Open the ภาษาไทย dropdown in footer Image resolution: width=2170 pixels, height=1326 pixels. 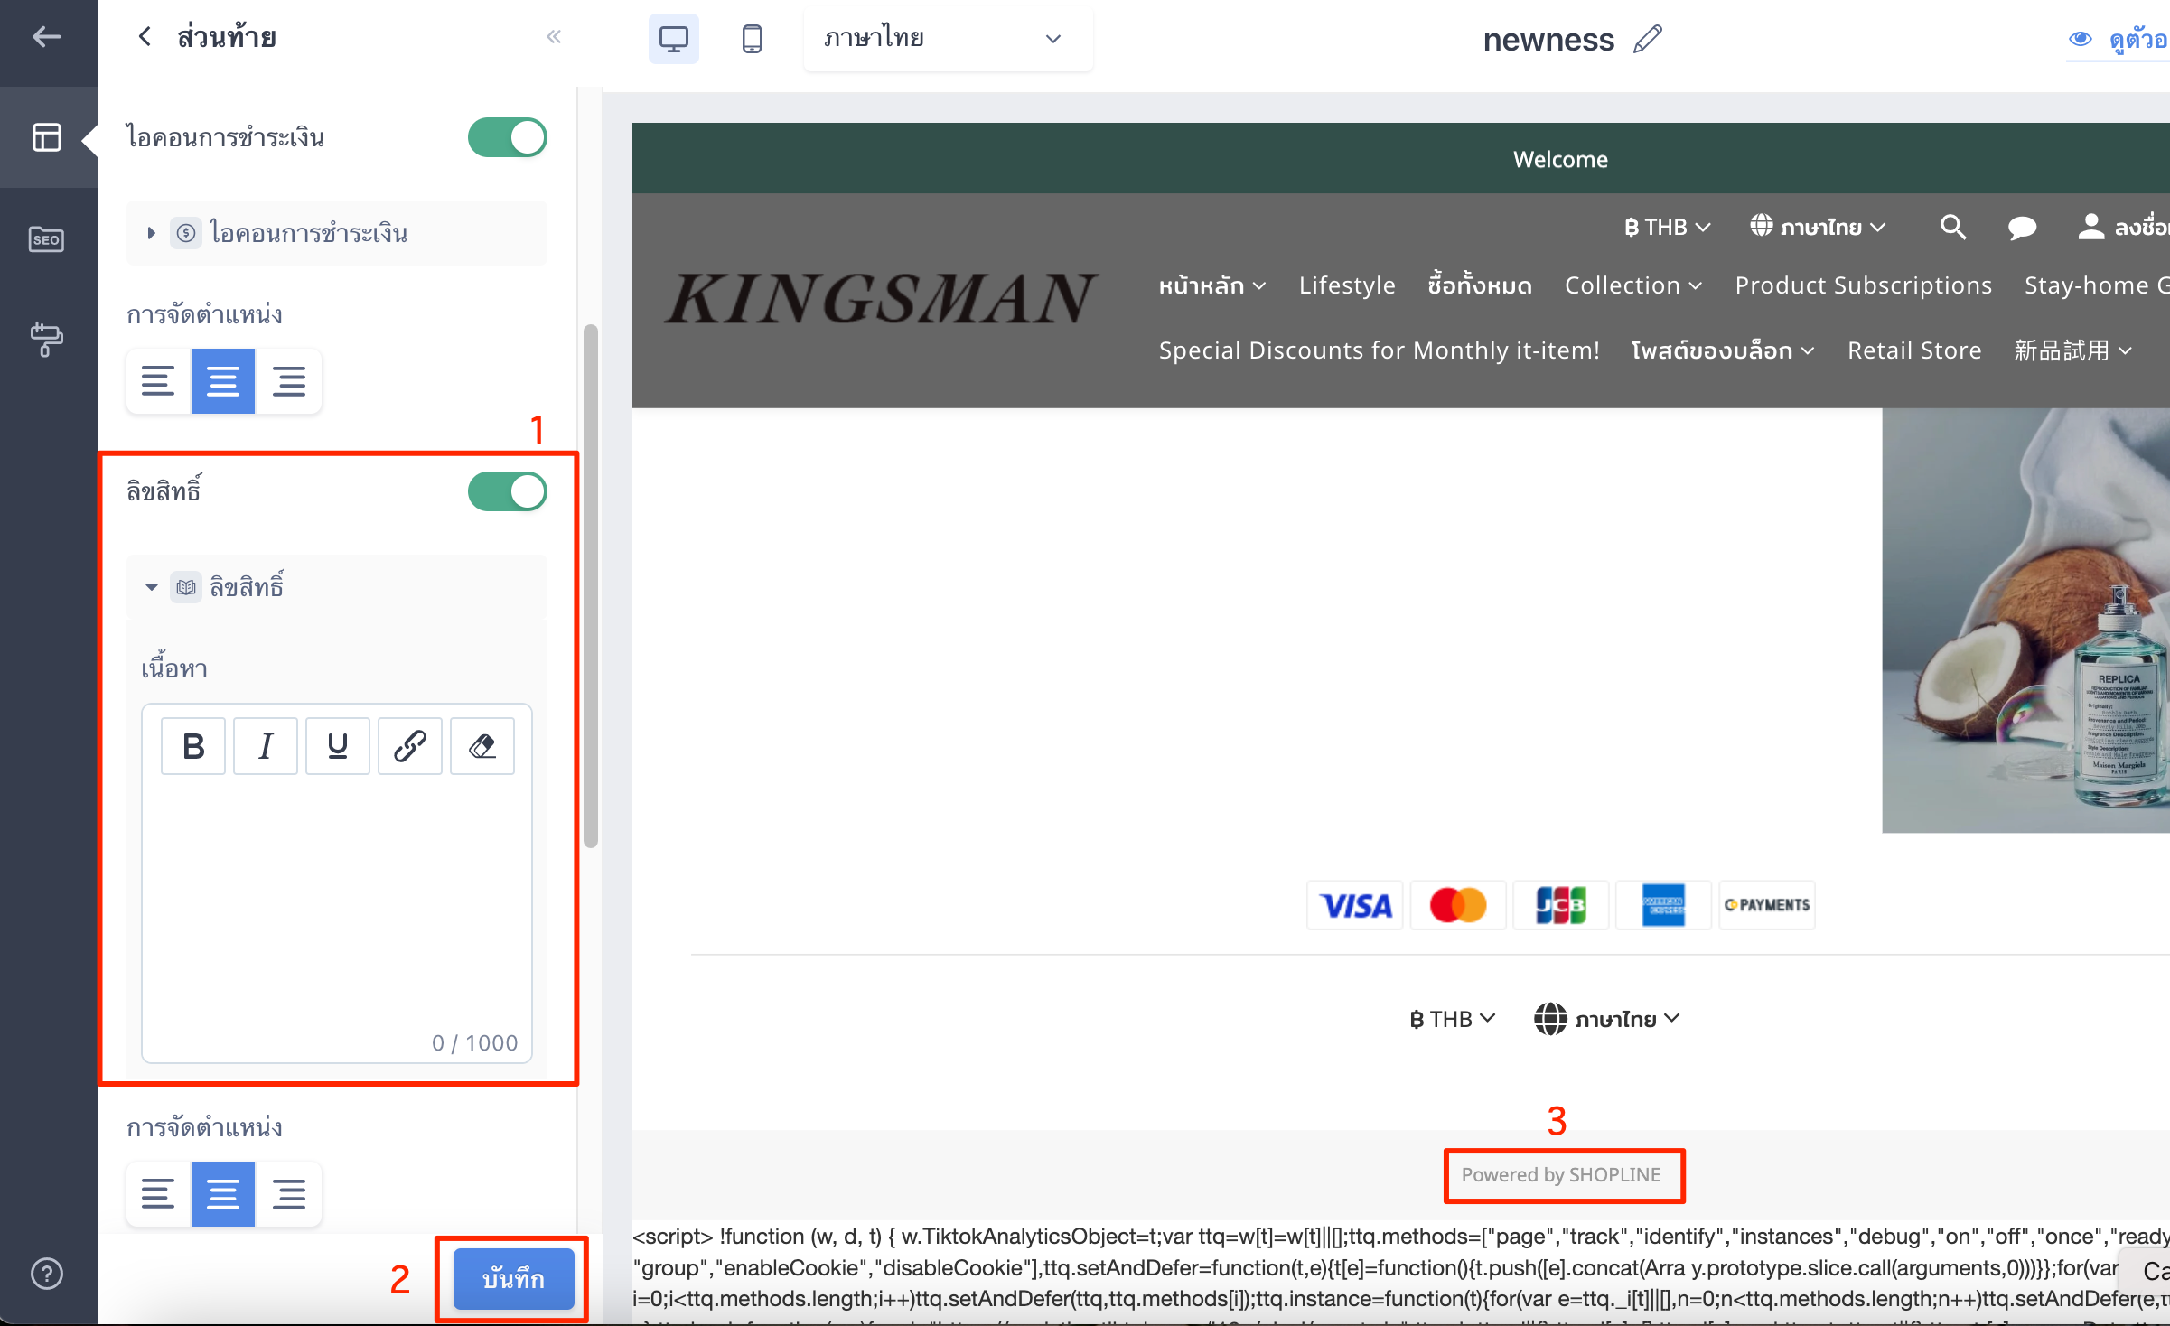1607,1019
